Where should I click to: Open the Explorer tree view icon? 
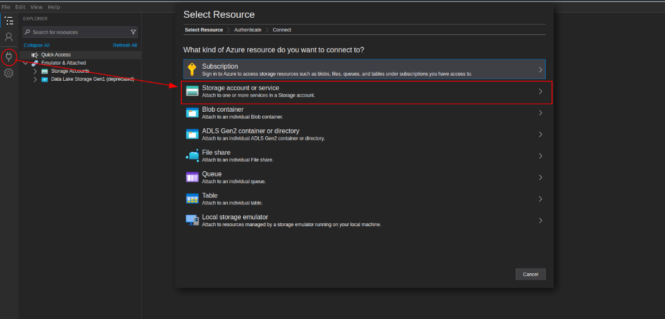[x=9, y=20]
